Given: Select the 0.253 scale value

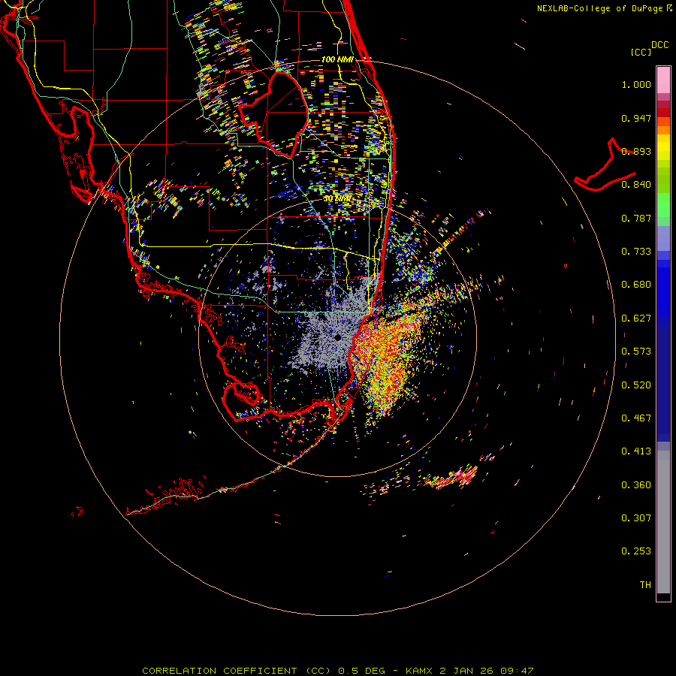Looking at the screenshot, I should pos(636,551).
